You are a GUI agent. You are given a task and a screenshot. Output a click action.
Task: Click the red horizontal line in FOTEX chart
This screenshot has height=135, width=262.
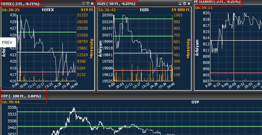(x=47, y=72)
